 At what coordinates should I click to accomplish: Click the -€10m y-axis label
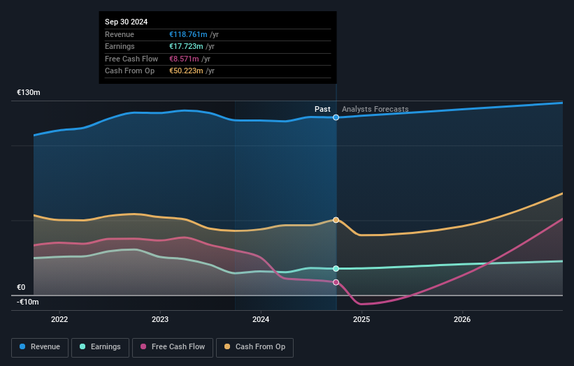point(27,302)
